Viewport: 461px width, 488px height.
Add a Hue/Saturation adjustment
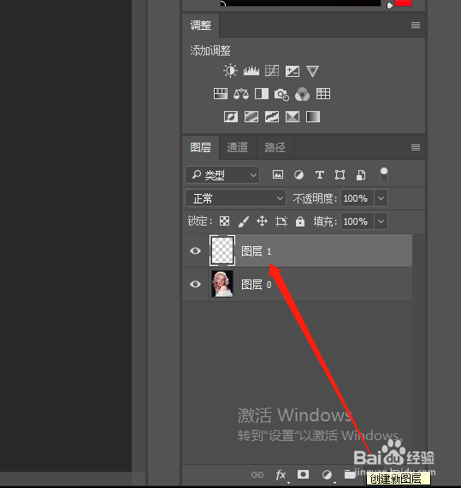point(221,94)
